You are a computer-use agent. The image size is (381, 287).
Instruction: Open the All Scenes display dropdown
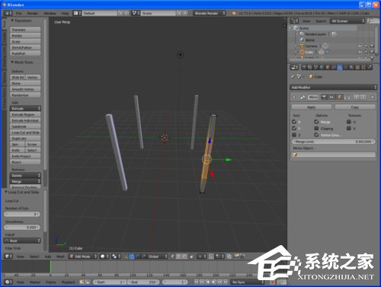(347, 21)
